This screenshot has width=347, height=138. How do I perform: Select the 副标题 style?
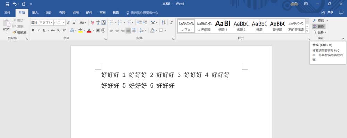coord(278,26)
